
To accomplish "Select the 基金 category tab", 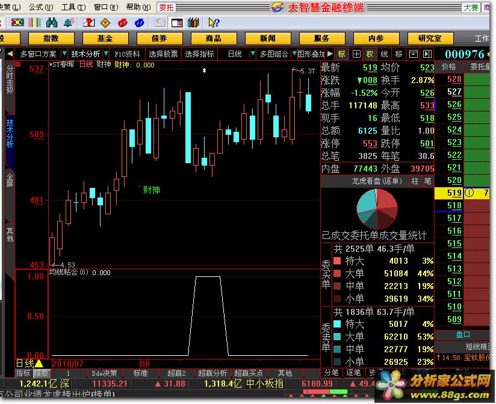I will point(105,39).
